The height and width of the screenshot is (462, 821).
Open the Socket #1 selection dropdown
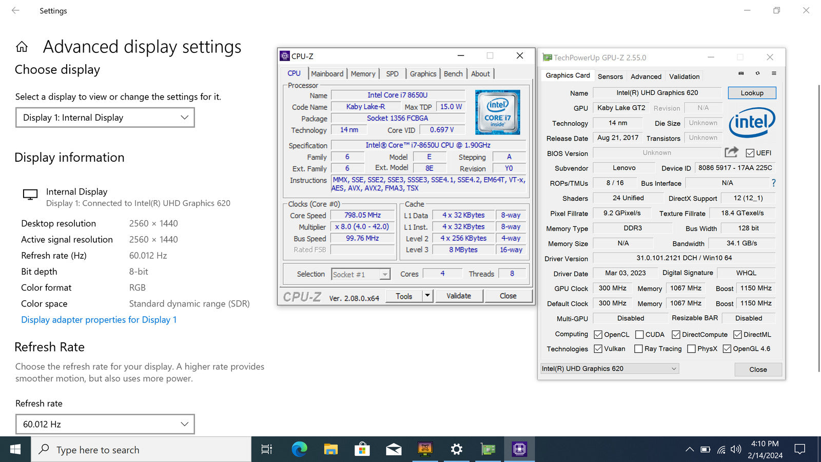point(361,275)
